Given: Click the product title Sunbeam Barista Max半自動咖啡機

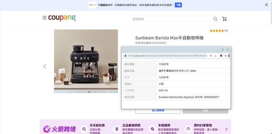Looking at the screenshot, I should pos(169,38).
